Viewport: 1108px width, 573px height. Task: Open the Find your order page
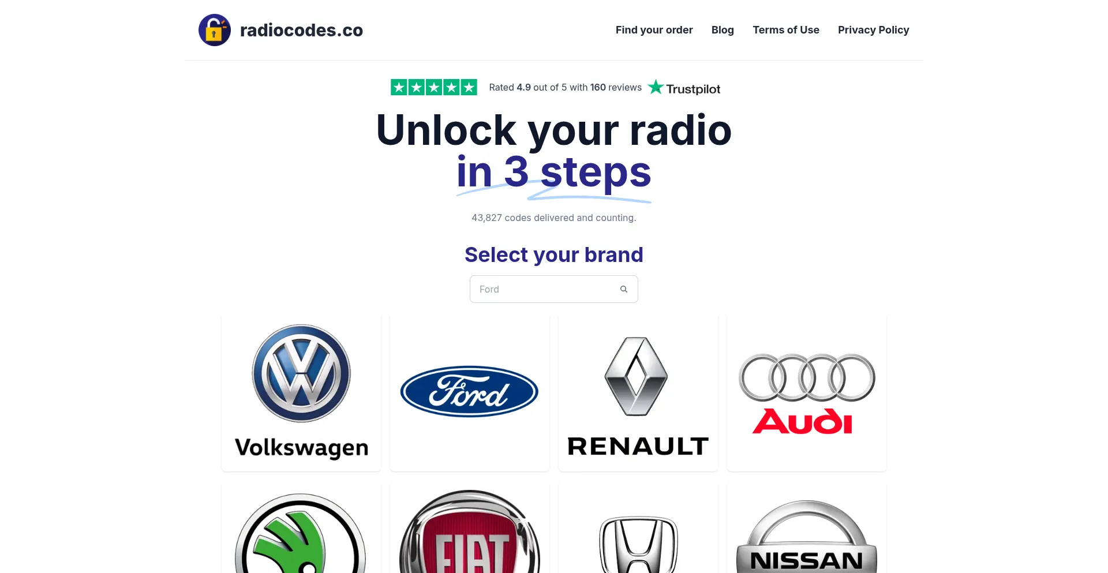pos(654,30)
